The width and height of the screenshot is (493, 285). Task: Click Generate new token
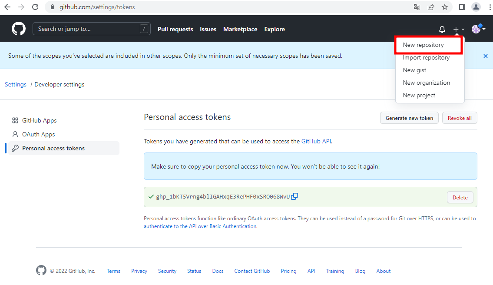[409, 118]
